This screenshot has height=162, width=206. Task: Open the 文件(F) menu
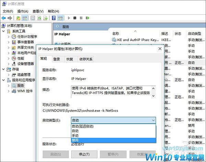click(8, 11)
